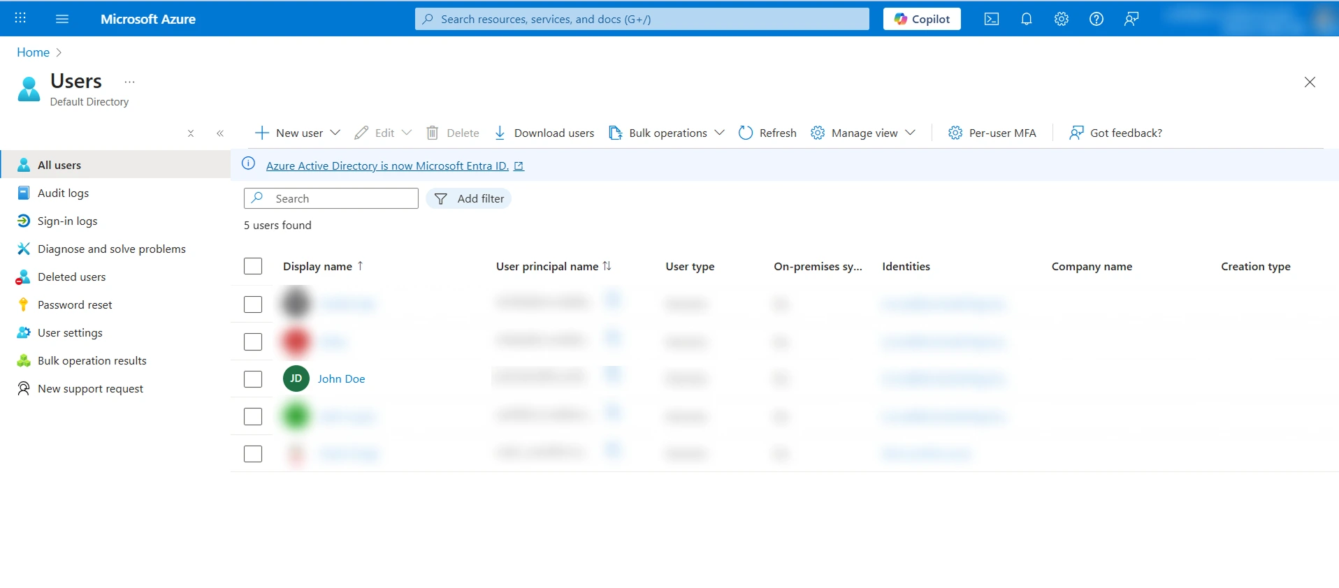This screenshot has width=1339, height=588.
Task: Click into the users Search field
Action: click(331, 198)
